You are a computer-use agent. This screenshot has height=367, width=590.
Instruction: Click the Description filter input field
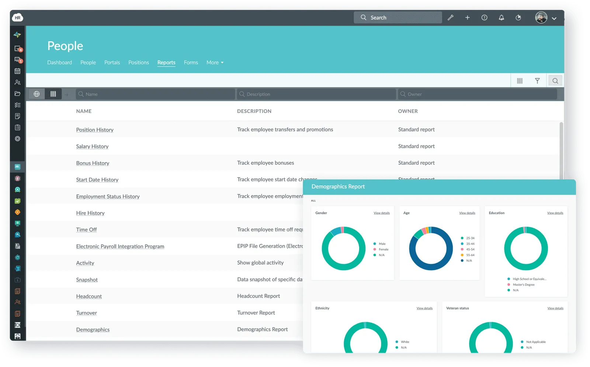pyautogui.click(x=316, y=94)
